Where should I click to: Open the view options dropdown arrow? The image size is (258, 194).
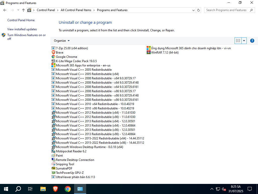point(244,41)
